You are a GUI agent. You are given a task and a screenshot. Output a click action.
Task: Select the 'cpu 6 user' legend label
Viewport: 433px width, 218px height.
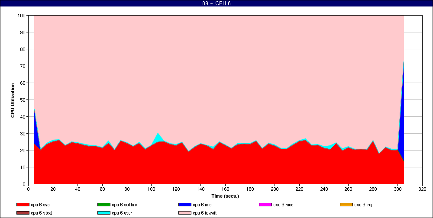click(x=122, y=213)
